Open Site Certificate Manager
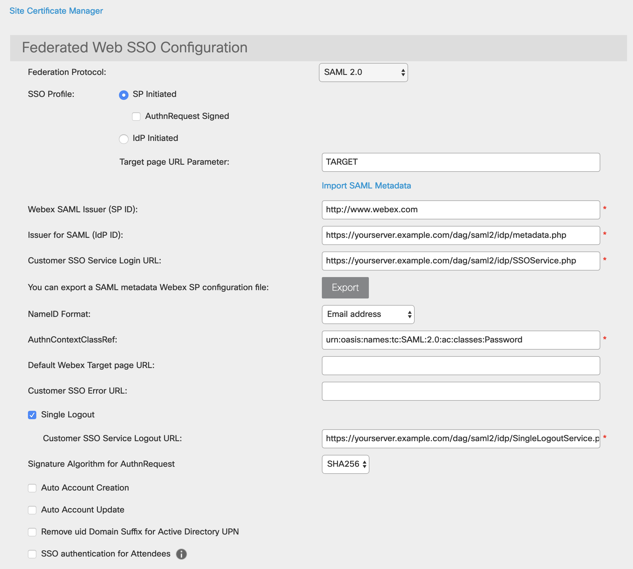Screen dimensions: 633x569 (x=56, y=10)
